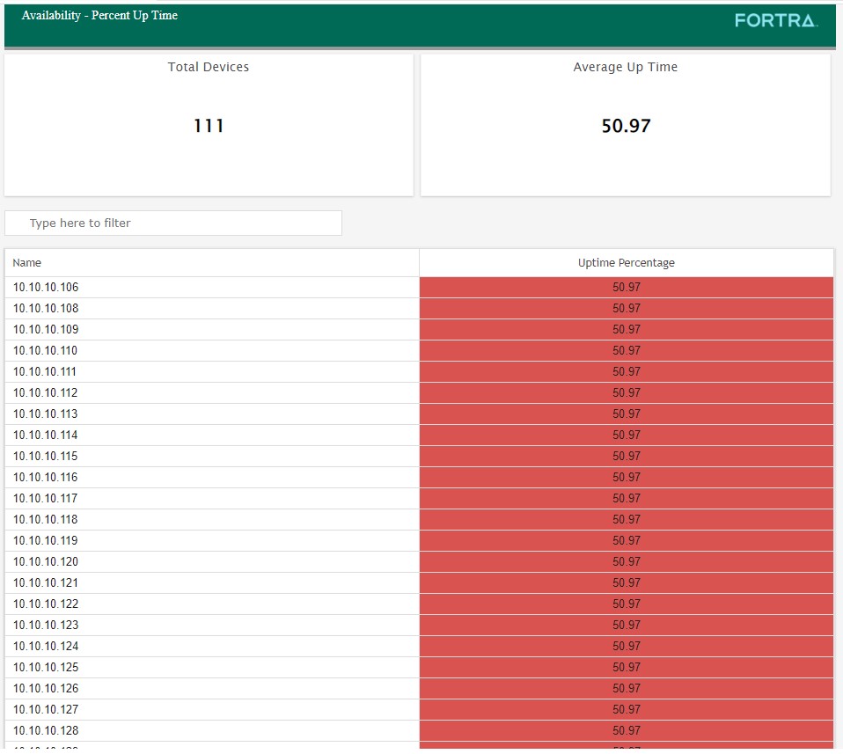Select the device row 10.10.10.120

[420, 562]
